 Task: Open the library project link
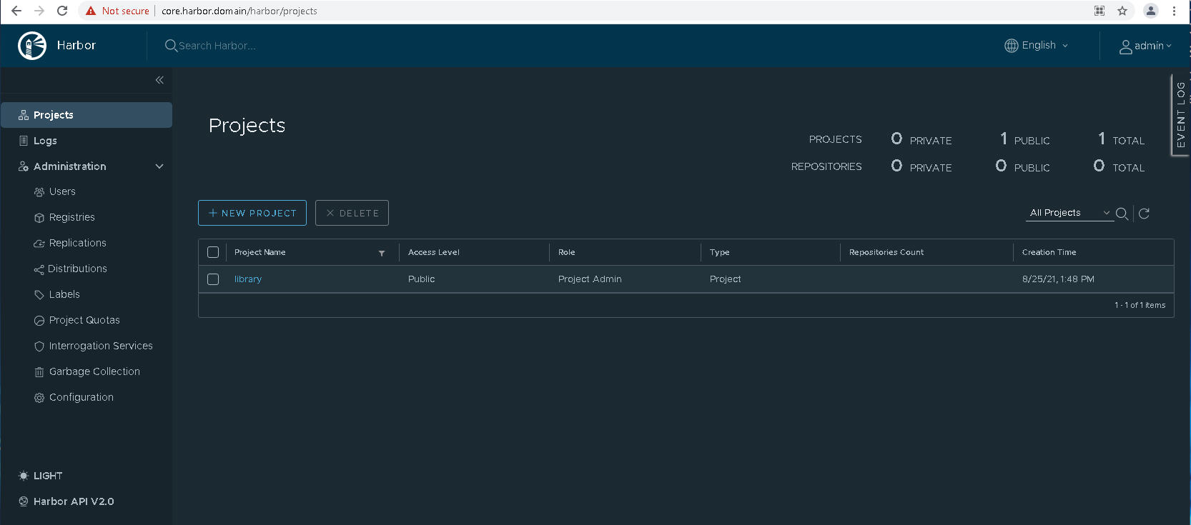click(248, 279)
